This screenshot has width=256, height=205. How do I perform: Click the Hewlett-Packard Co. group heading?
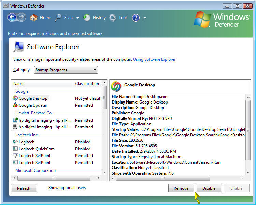34,113
